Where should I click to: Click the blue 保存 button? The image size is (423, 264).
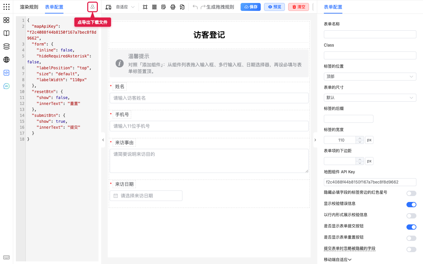(250, 7)
